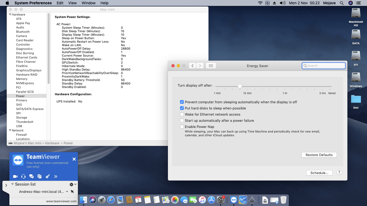Click the TeamViewer file transfer icon
367x206 pixels.
(x=39, y=176)
